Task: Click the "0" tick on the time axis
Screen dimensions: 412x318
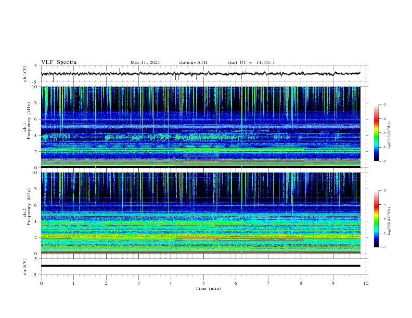Action: 41,283
